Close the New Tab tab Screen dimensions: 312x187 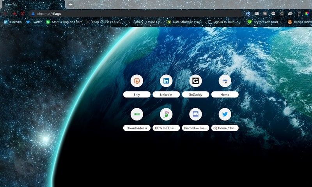(x=61, y=4)
